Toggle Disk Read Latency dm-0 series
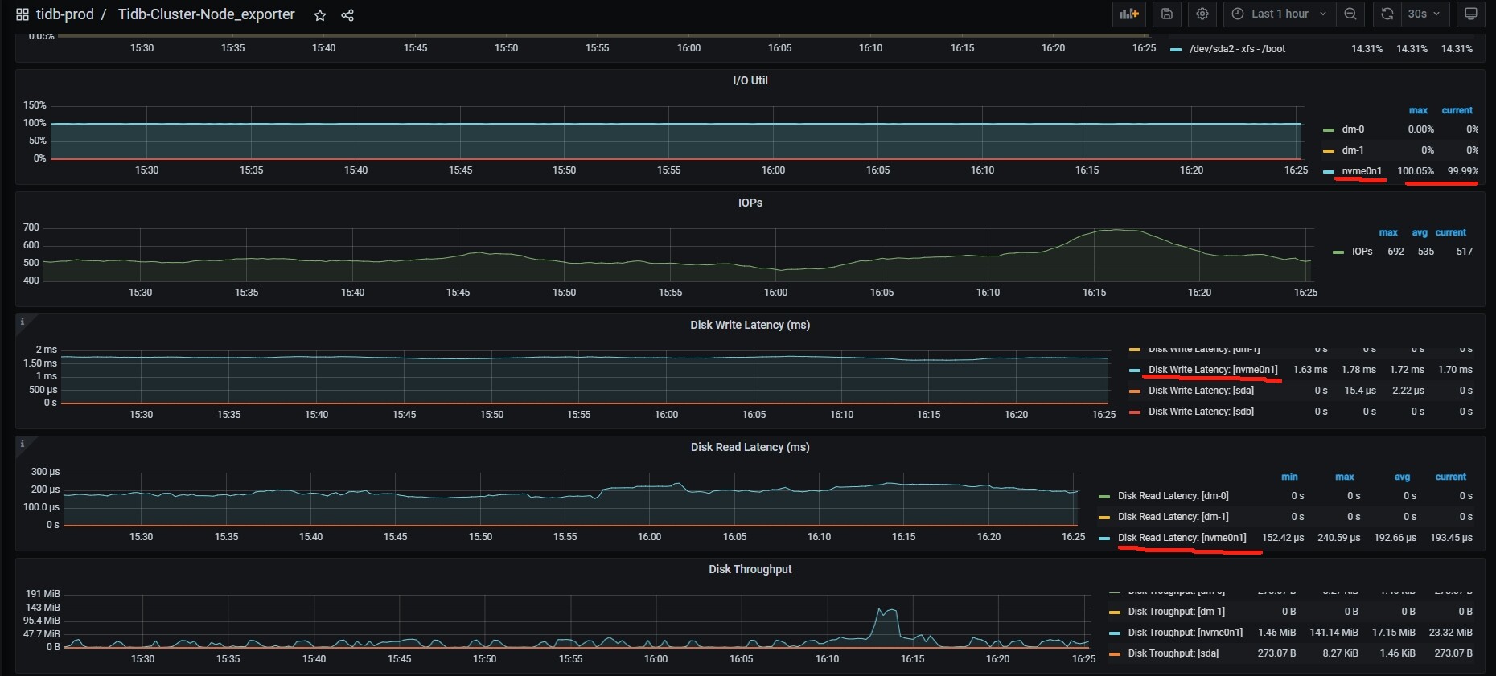This screenshot has width=1496, height=676. pyautogui.click(x=1173, y=496)
